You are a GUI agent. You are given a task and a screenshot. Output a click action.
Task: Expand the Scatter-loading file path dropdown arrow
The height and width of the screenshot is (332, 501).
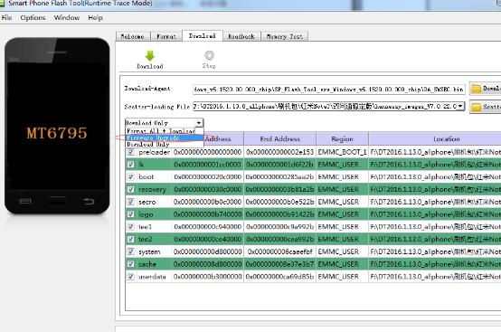coord(460,106)
